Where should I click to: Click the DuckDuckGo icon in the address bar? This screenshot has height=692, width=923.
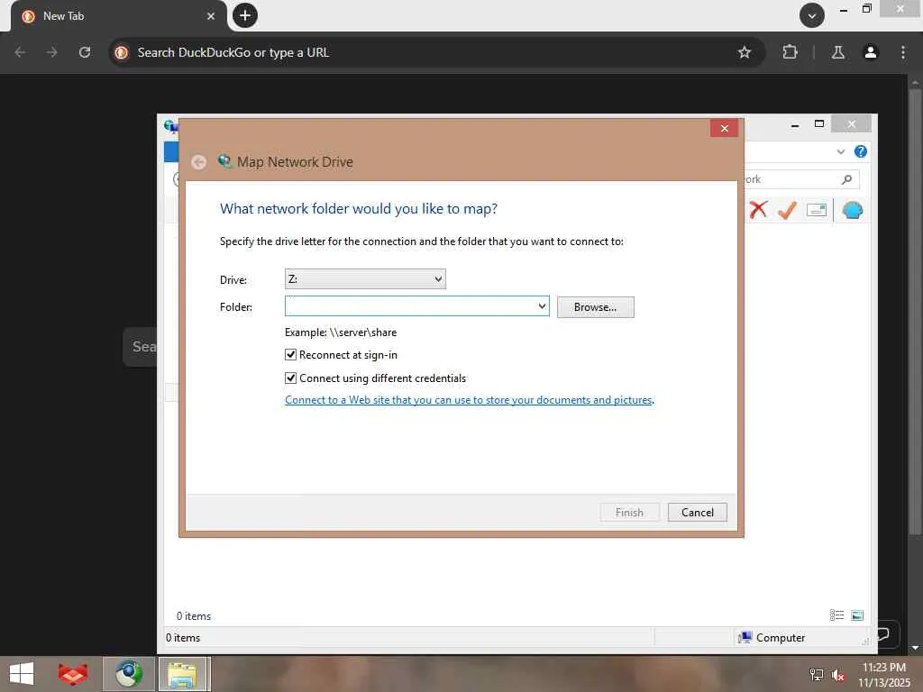tap(122, 52)
